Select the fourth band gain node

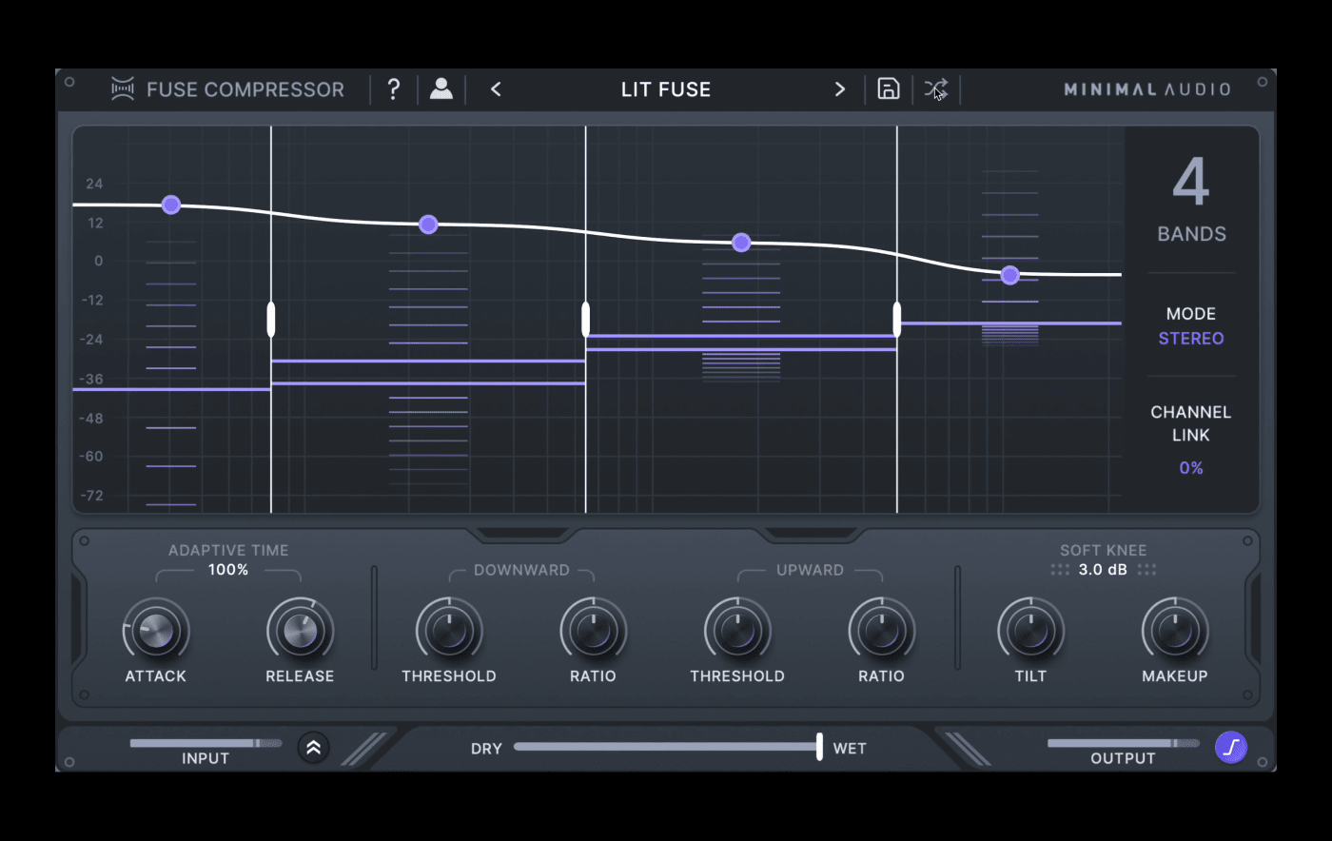1010,275
